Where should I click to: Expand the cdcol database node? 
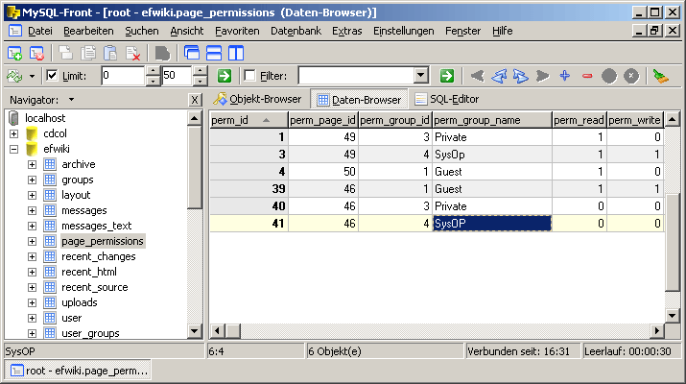click(x=14, y=133)
